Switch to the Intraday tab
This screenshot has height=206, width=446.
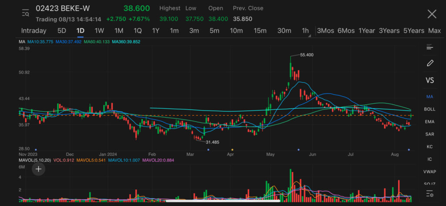tap(34, 30)
